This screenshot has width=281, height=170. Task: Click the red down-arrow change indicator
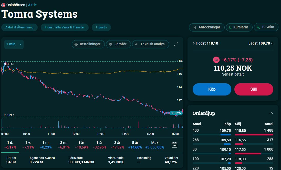click(x=216, y=60)
